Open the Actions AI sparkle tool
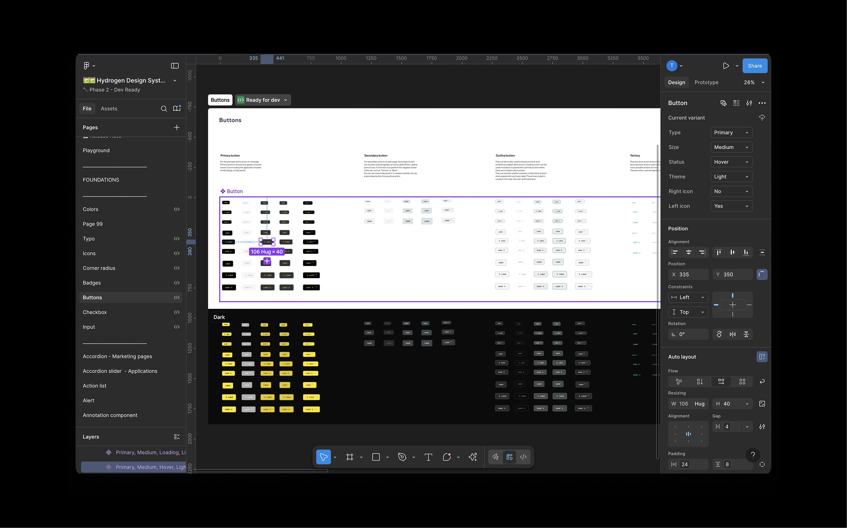847x528 pixels. coord(473,457)
